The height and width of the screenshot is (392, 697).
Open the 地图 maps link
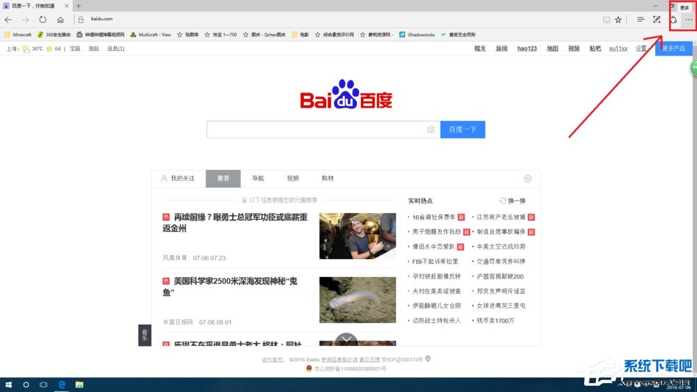point(552,48)
